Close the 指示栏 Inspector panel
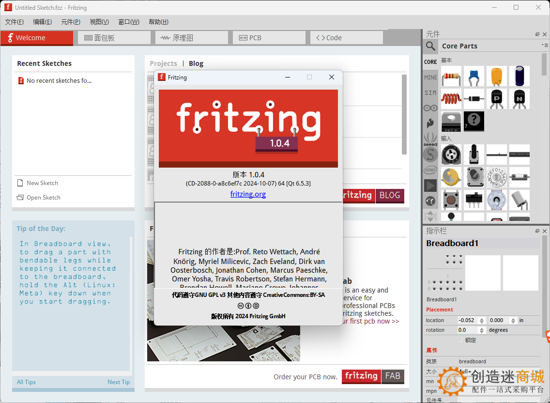The width and height of the screenshot is (550, 403). [545, 231]
